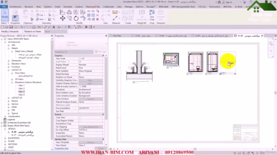Click the Mirror pick axis tool

76,12
